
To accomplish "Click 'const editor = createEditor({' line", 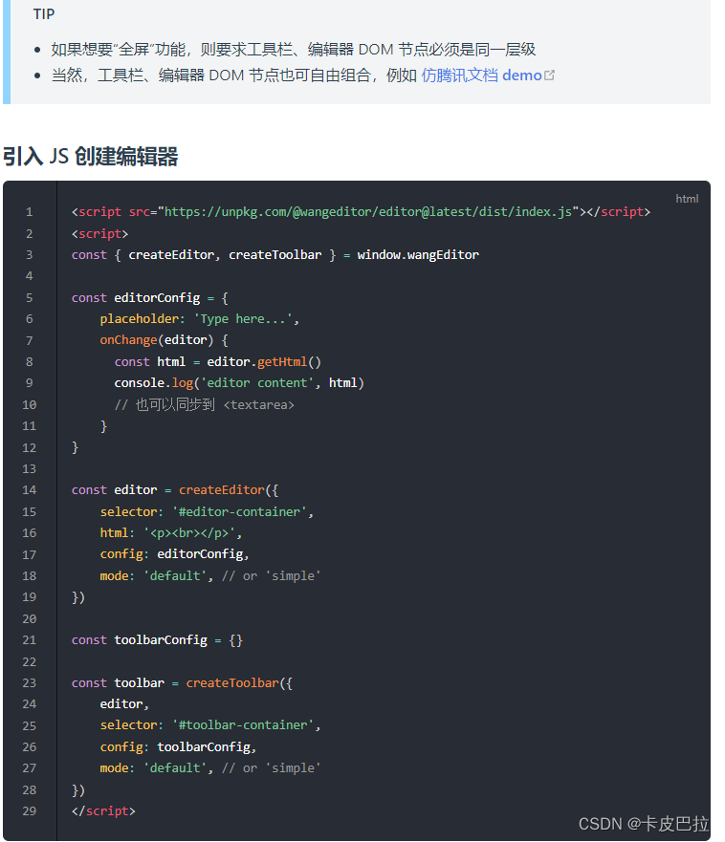I will point(175,490).
